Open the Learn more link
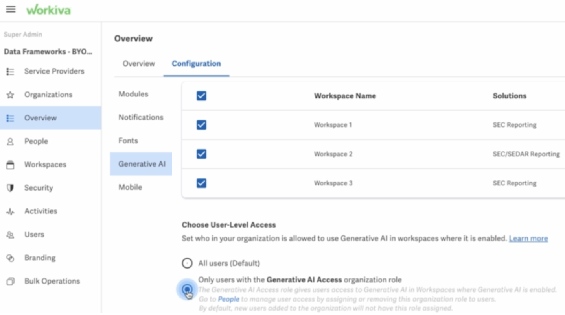This screenshot has width=565, height=315. click(528, 239)
